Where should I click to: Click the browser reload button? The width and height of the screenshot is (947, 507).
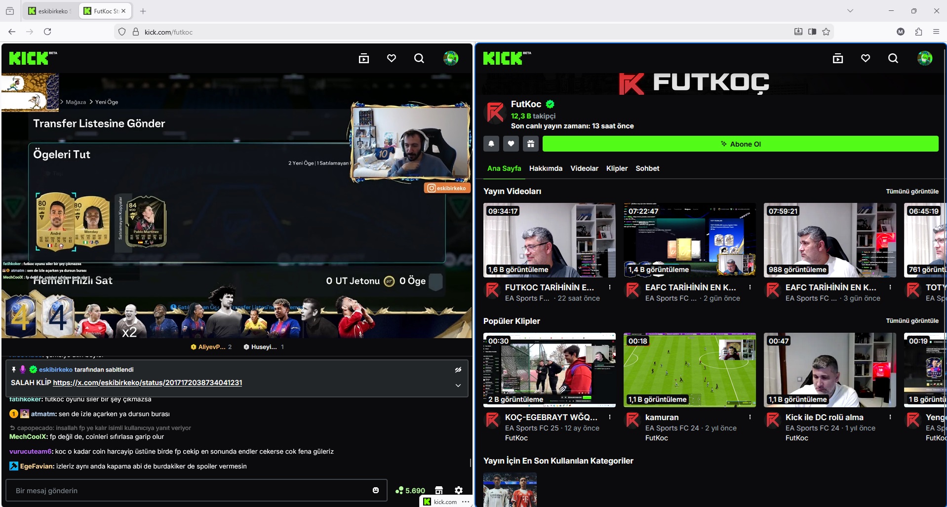[47, 32]
